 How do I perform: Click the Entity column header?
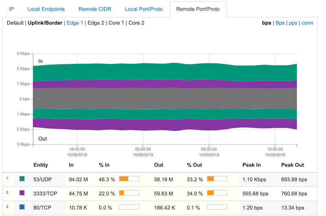[x=41, y=165]
